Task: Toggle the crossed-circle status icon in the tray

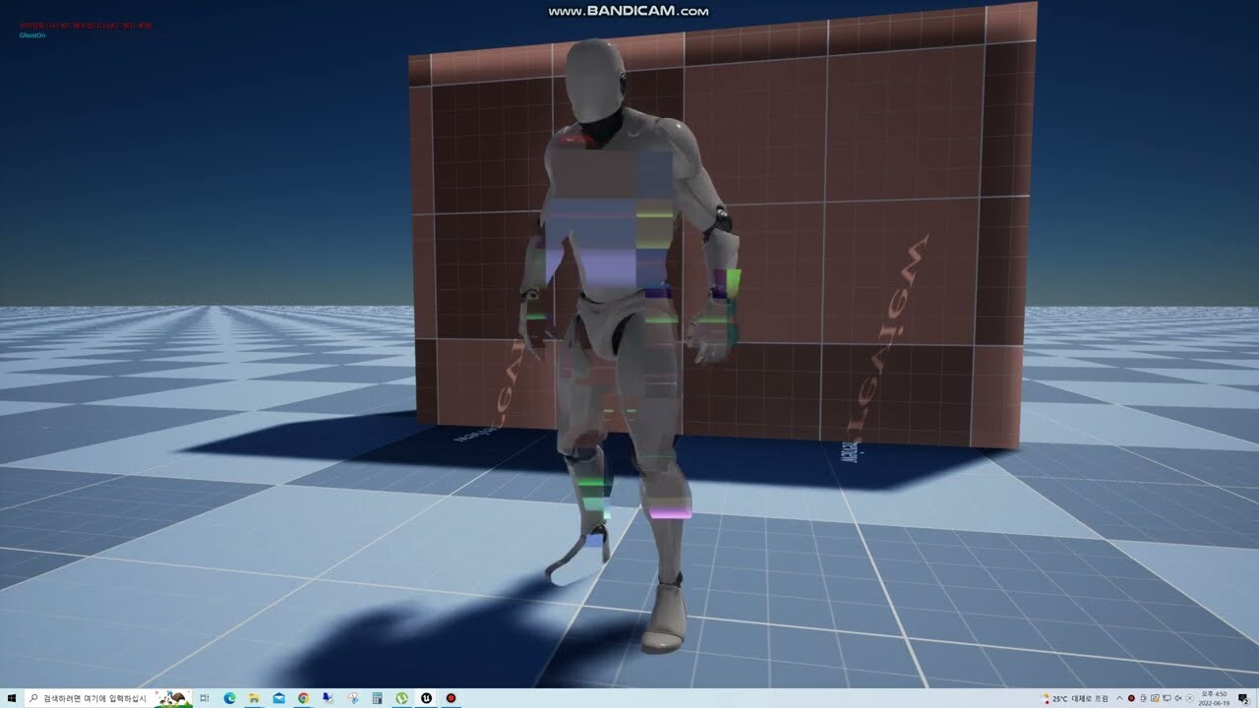Action: pos(1189,697)
